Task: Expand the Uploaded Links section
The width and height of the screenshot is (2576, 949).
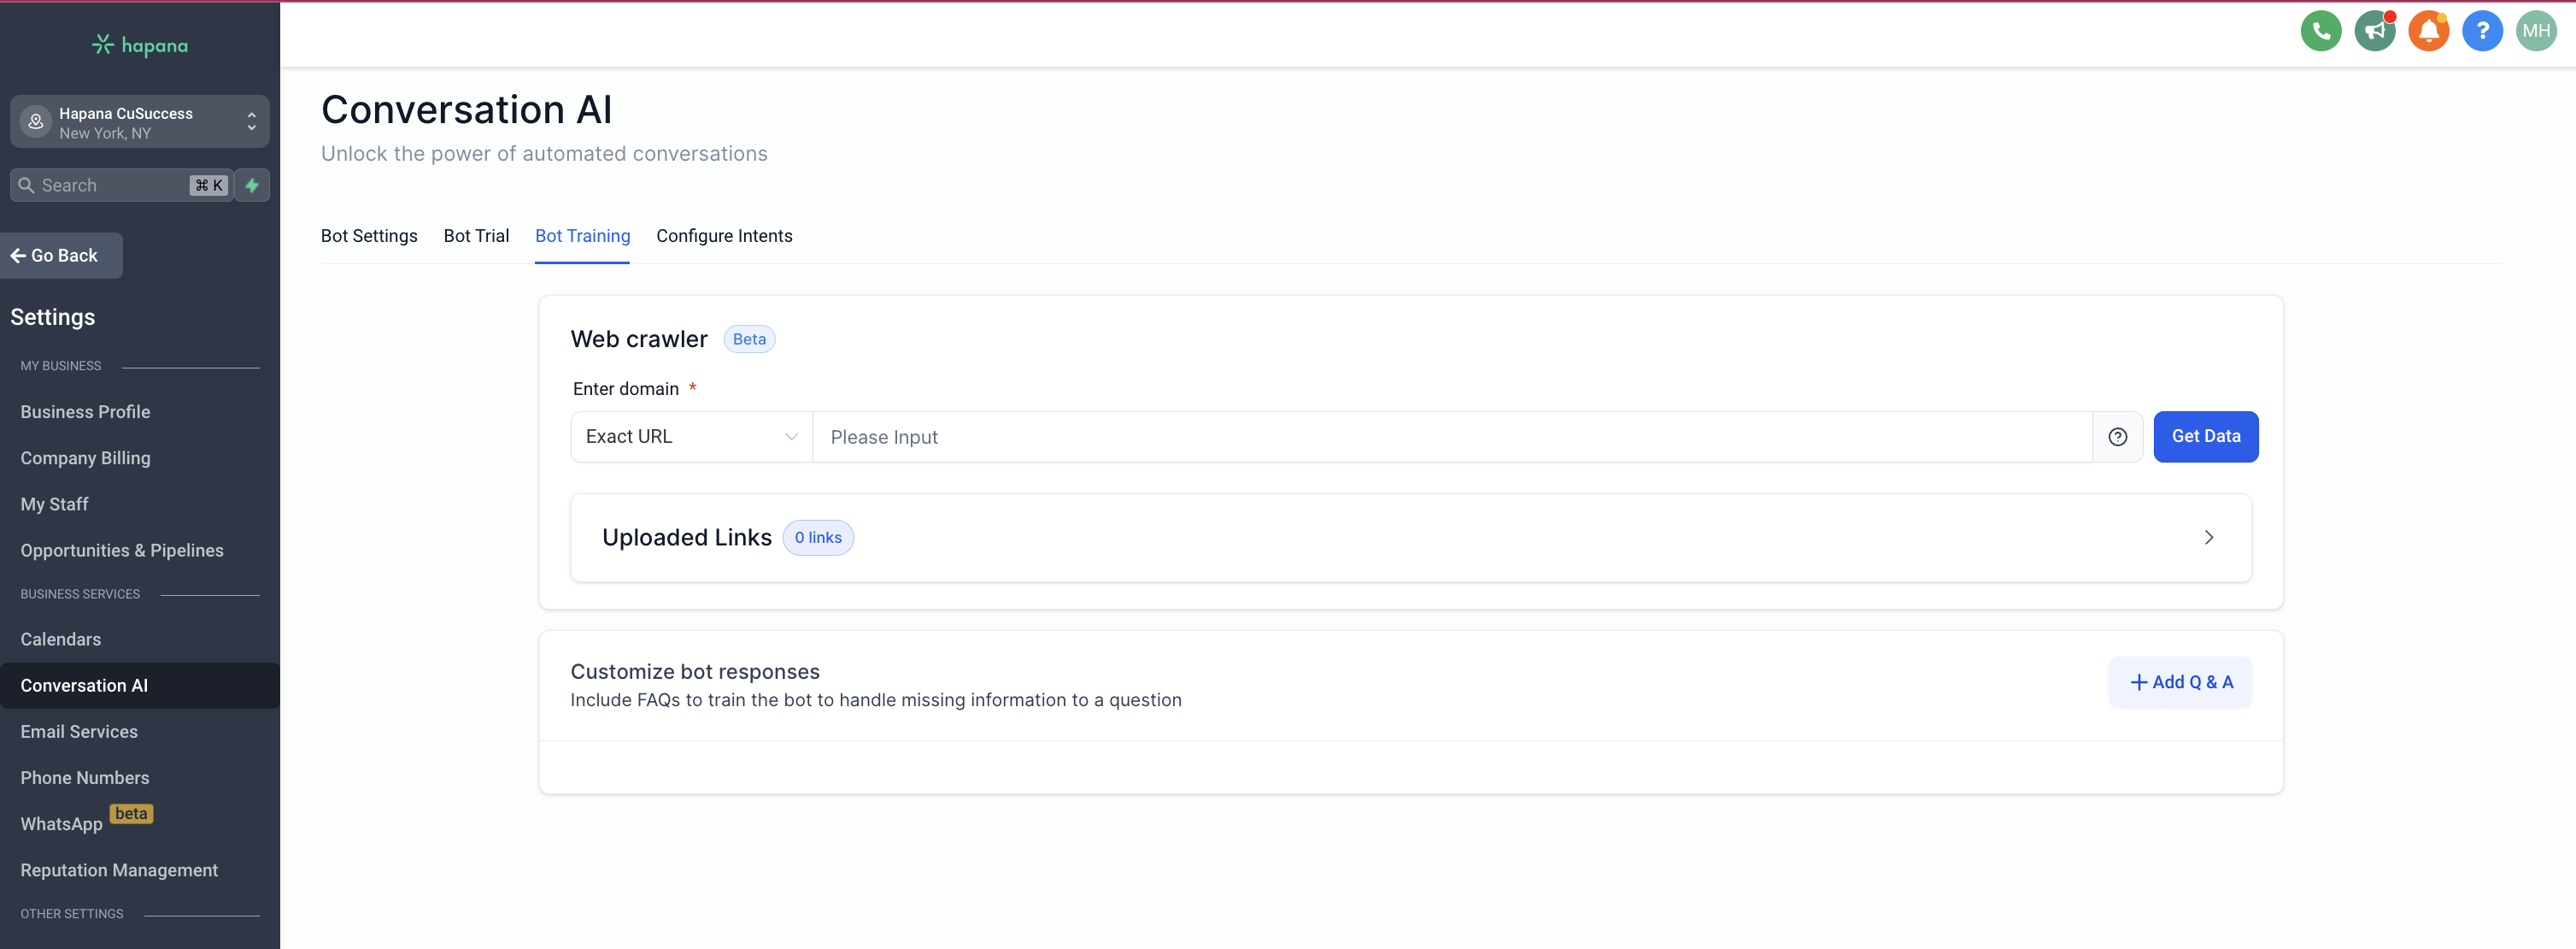Action: (x=2208, y=538)
